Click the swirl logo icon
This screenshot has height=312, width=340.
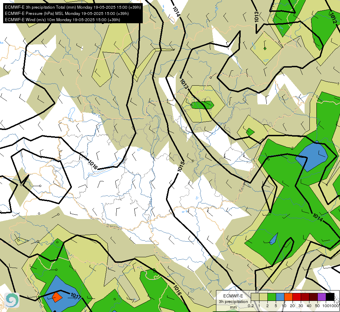(12, 300)
